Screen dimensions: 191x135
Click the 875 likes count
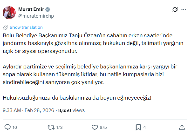103,127
